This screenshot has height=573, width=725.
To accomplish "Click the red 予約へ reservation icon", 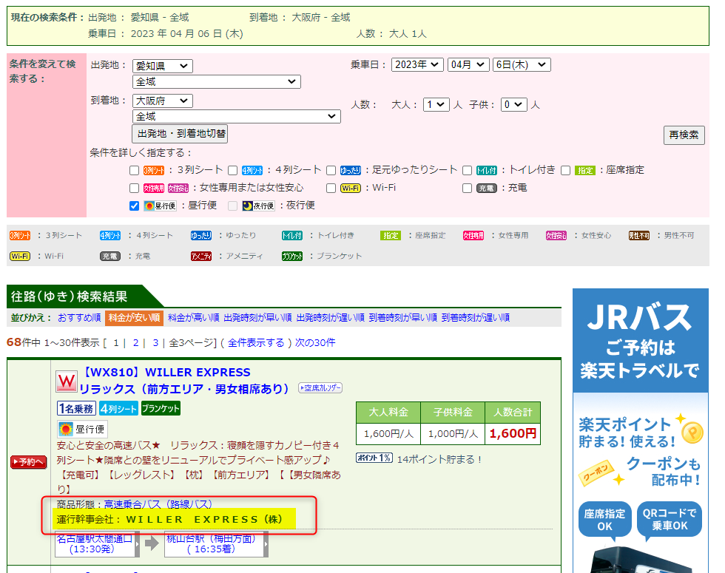I will click(29, 462).
